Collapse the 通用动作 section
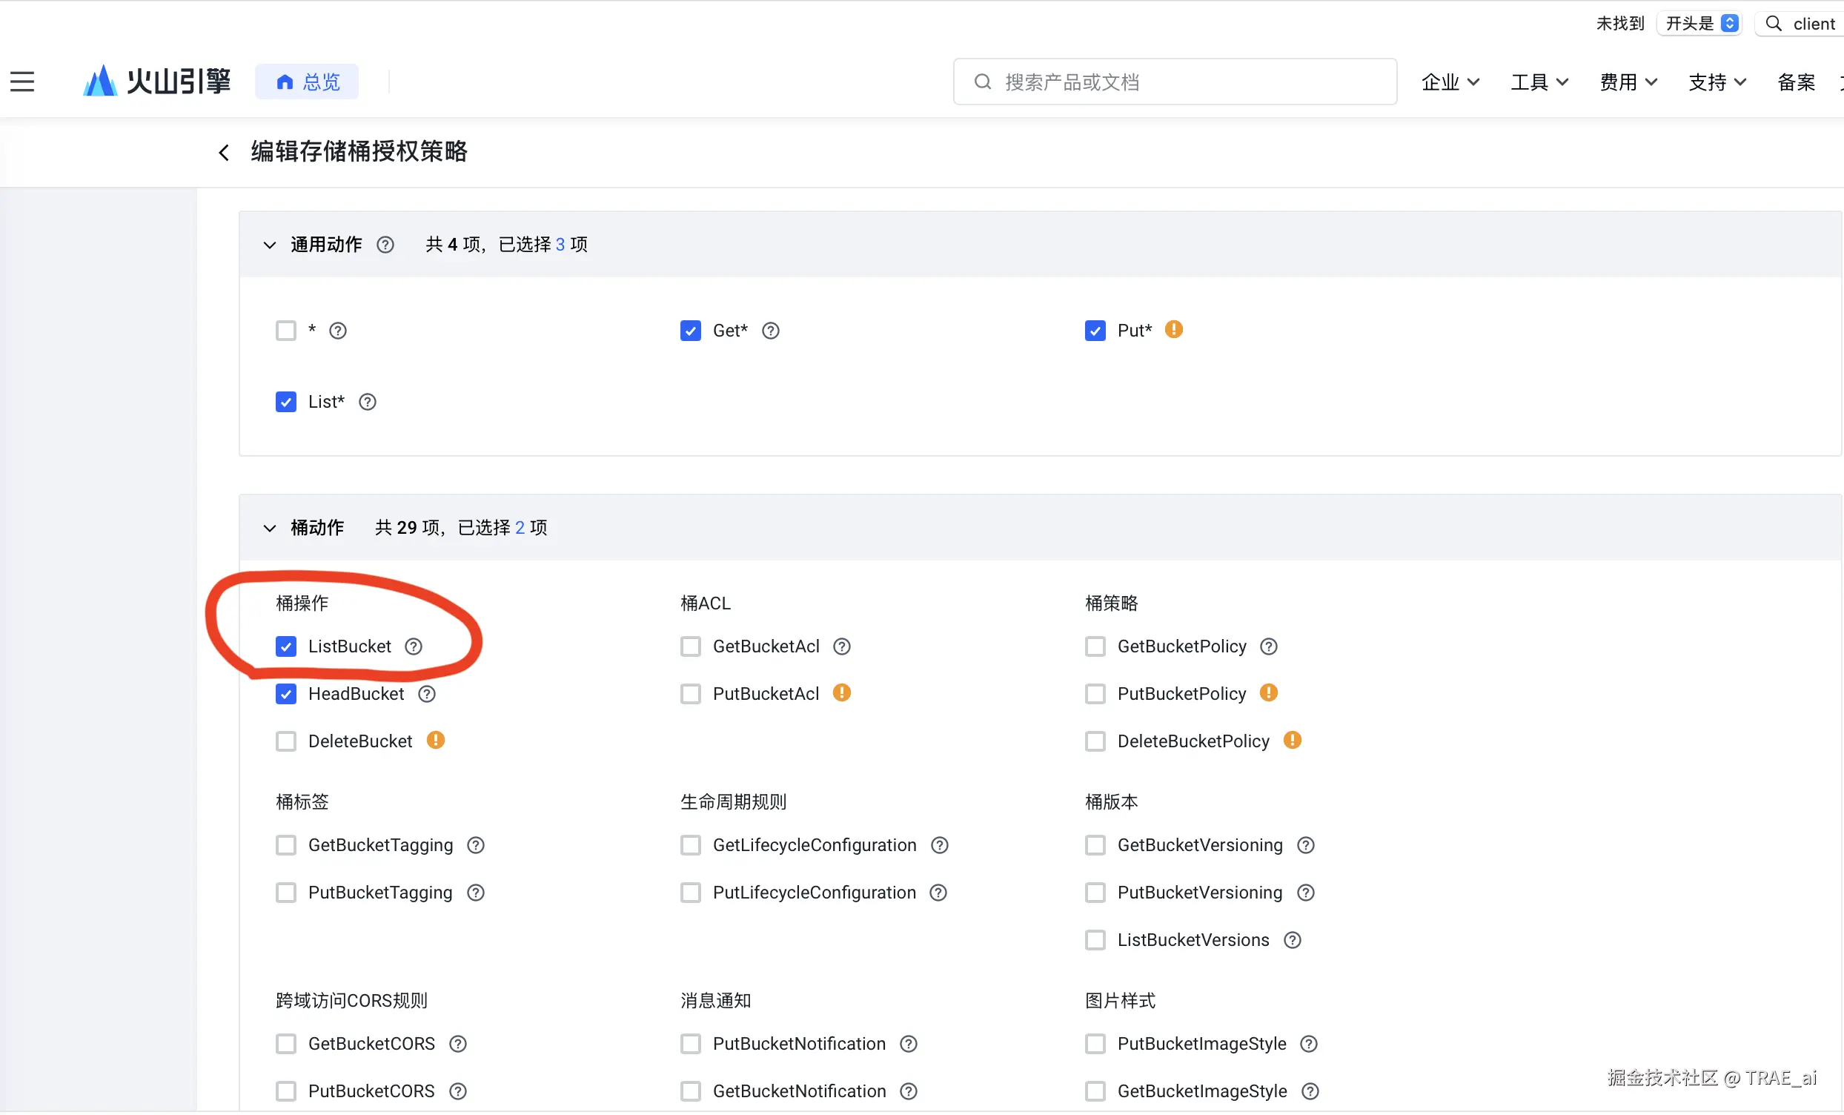The height and width of the screenshot is (1115, 1844). (x=270, y=245)
